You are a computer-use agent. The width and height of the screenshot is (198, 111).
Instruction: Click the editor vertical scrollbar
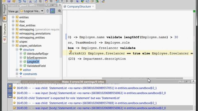[194, 39]
